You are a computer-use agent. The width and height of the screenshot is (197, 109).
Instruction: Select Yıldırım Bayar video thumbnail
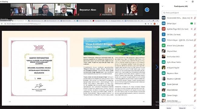point(43,10)
